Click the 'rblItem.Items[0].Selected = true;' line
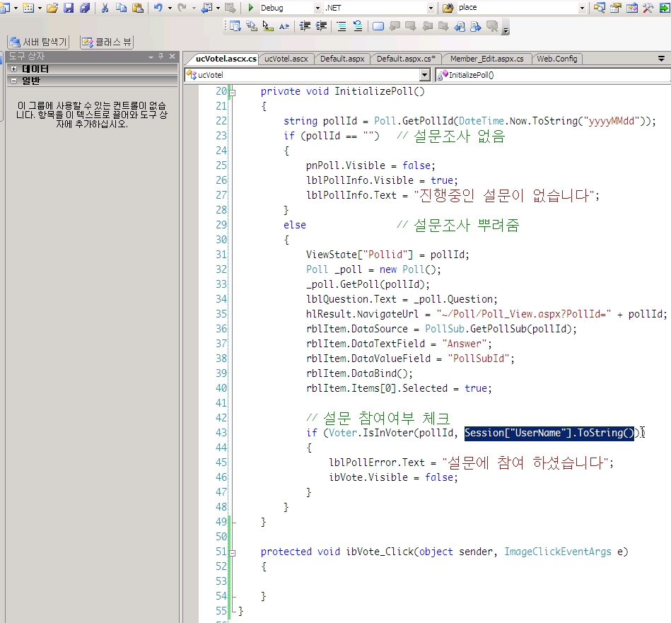The width and height of the screenshot is (671, 623). (399, 388)
